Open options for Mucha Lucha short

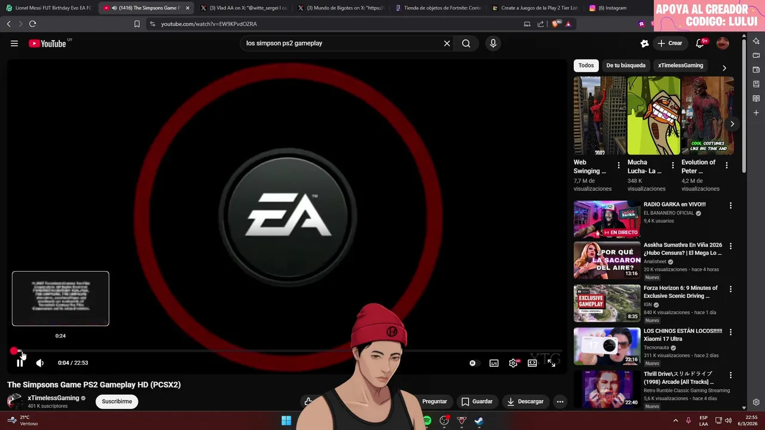(672, 165)
